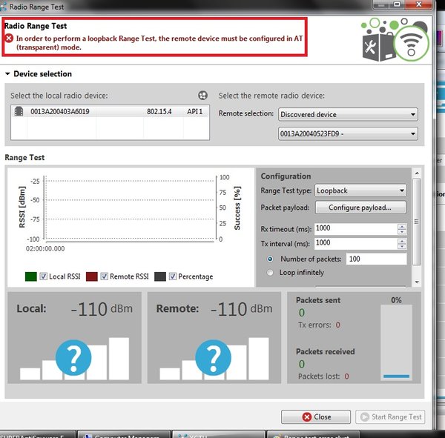Viewport: 445px width, 438px height.
Task: Click the configuration panel scroll down arrow
Action: point(417,282)
